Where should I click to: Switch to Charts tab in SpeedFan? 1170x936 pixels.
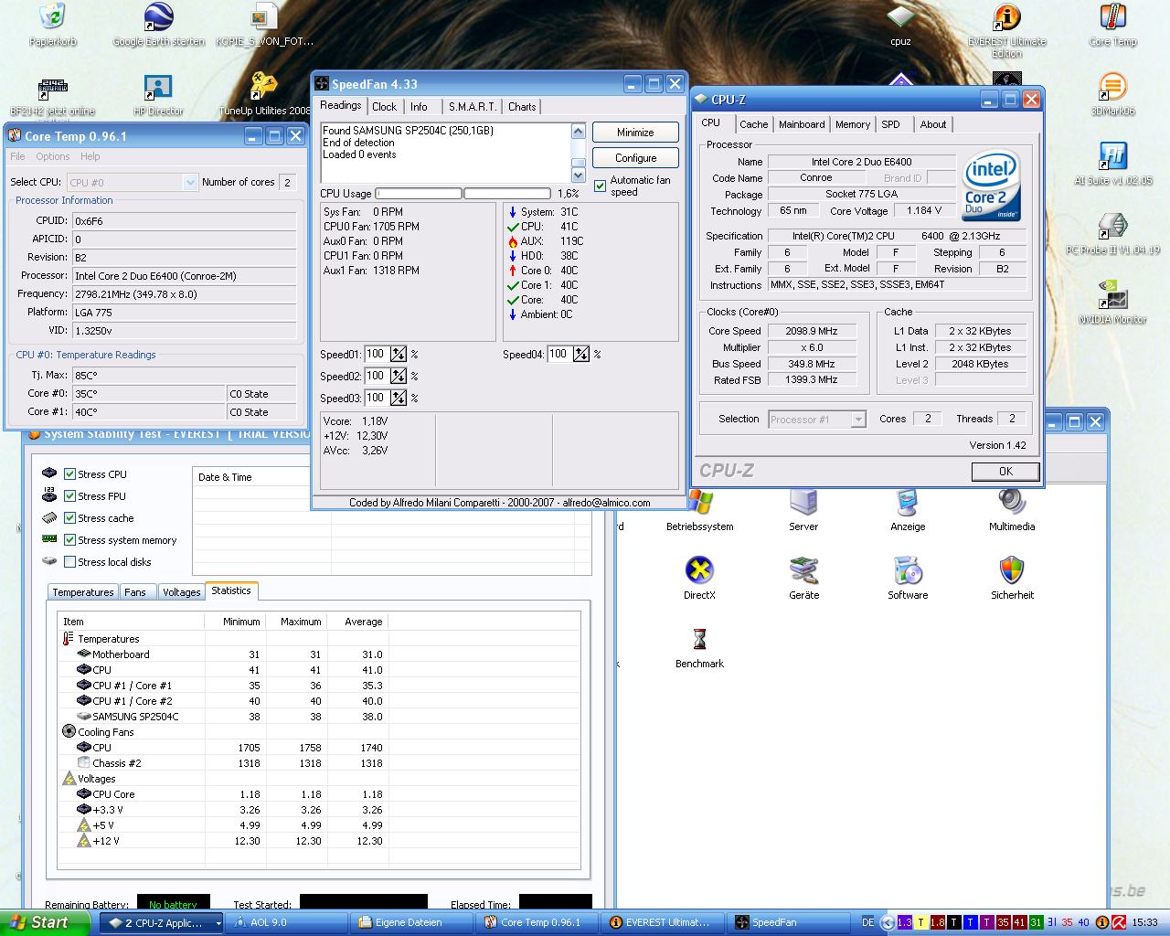[x=522, y=107]
